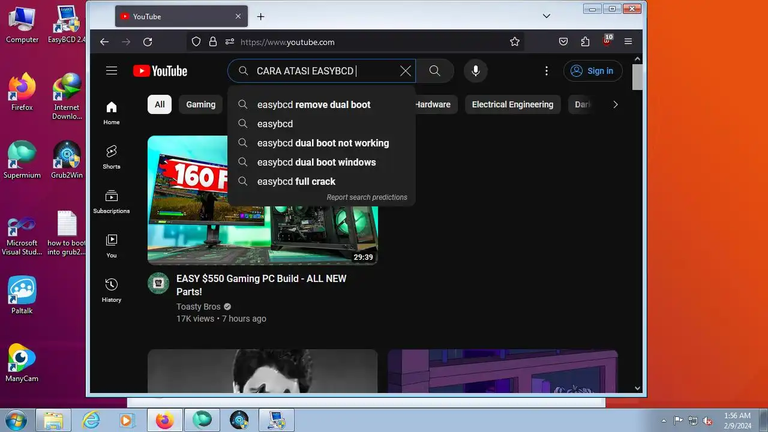Open the Extensions puzzle icon

(585, 42)
